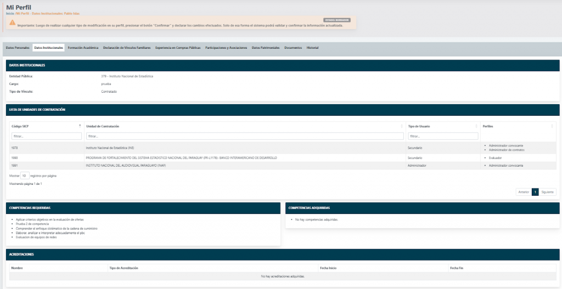
Task: Open Participaciones y Asociaciones tab
Action: (x=226, y=48)
